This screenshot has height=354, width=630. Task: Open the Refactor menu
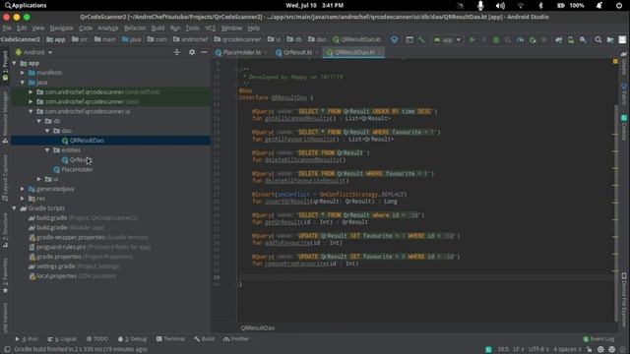[135, 29]
